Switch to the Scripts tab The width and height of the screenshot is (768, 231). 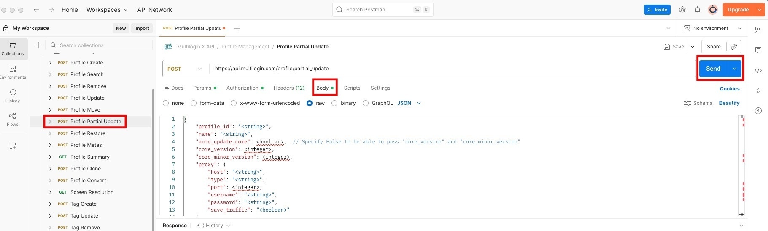tap(352, 88)
